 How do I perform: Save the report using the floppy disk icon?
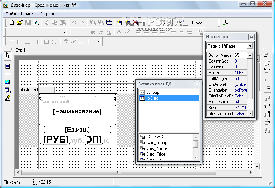[28, 23]
